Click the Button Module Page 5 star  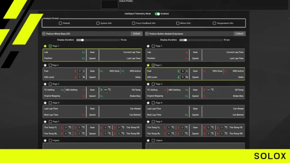click(148, 122)
